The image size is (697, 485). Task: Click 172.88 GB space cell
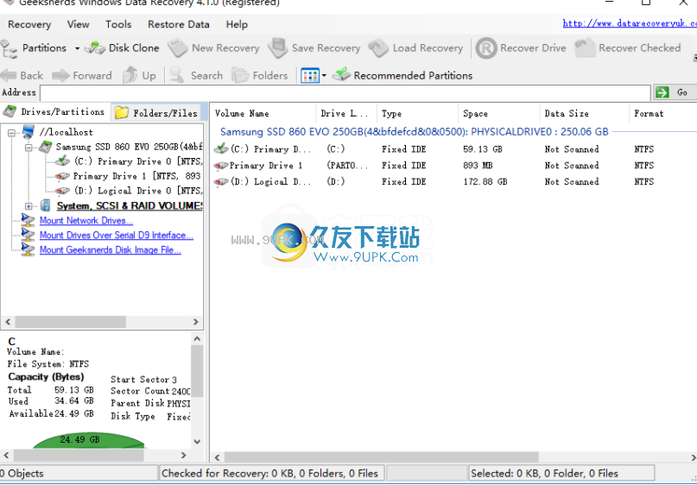(x=485, y=181)
